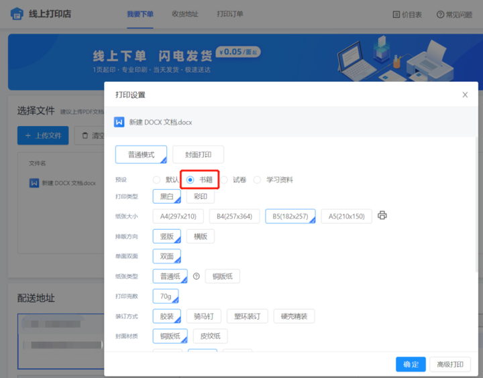Image resolution: width=483 pixels, height=378 pixels.
Task: Click the printer icon beside paper sizes
Action: 382,215
